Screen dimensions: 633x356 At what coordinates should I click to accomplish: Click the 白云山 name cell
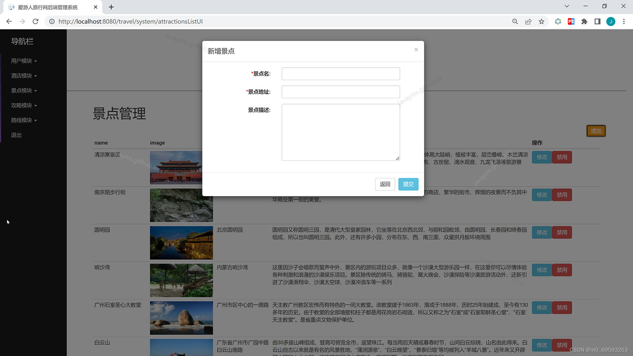tap(102, 342)
